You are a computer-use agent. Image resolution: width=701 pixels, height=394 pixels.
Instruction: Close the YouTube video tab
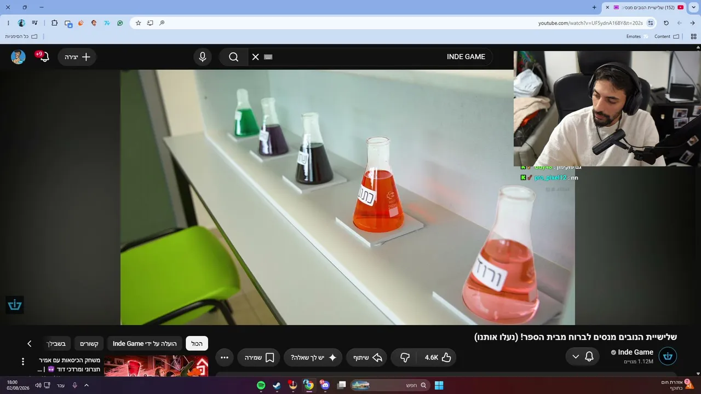click(607, 7)
